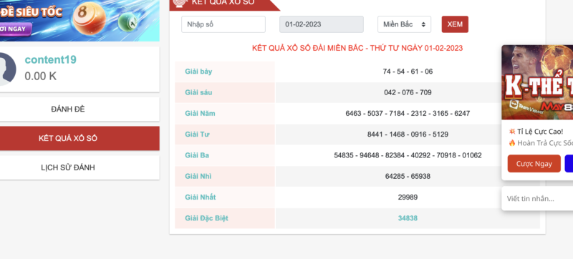Click the results 042 - 076 - 709
Screen dimensions: 573x259
pos(408,93)
